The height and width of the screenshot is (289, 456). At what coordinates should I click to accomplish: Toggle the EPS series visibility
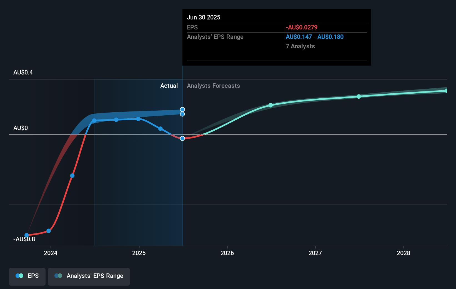(27, 276)
